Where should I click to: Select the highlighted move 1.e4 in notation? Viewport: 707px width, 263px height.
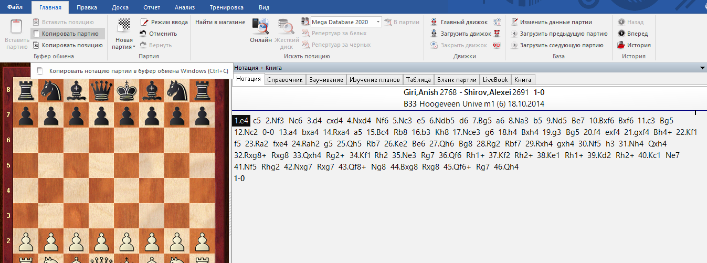point(241,120)
